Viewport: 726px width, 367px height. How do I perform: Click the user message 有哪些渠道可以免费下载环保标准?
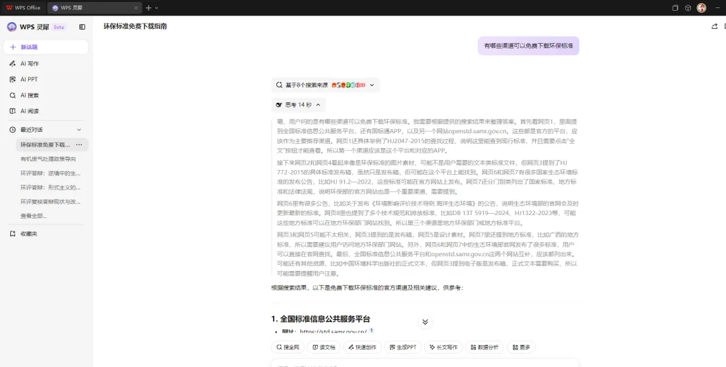coord(528,46)
